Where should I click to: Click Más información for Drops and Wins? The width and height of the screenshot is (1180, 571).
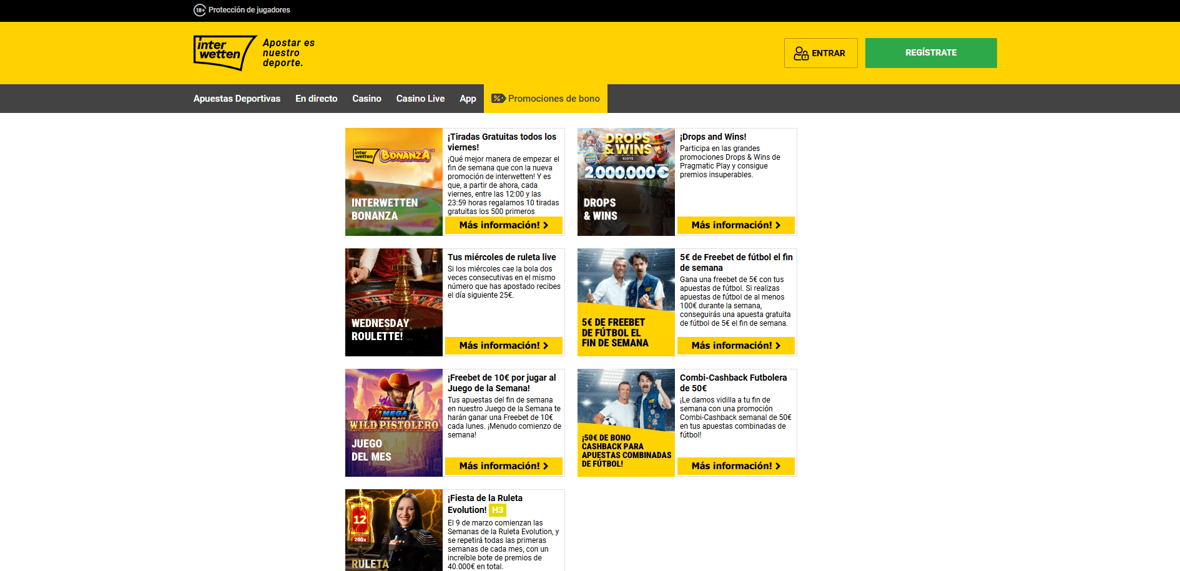click(736, 225)
